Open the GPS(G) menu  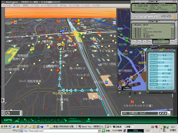(x=63, y=5)
